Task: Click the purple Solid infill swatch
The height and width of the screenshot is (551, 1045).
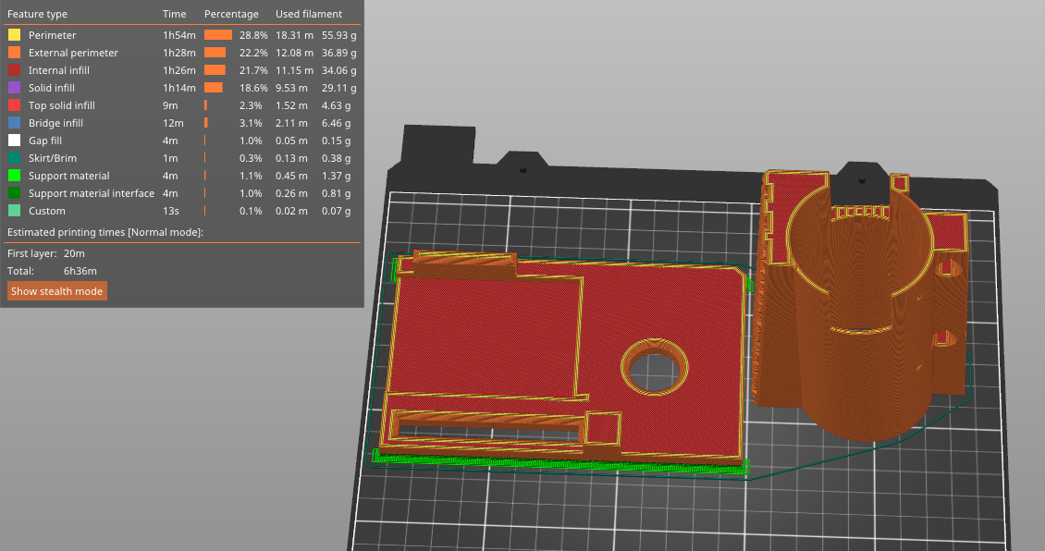Action: tap(14, 88)
